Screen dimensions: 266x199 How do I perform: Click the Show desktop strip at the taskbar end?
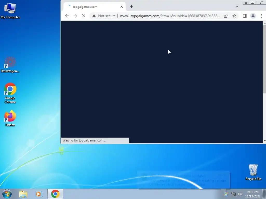click(264, 194)
